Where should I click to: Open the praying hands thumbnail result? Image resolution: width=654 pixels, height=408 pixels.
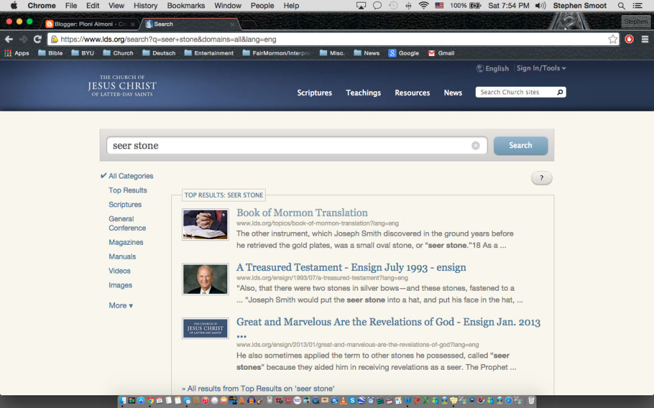coord(205,224)
